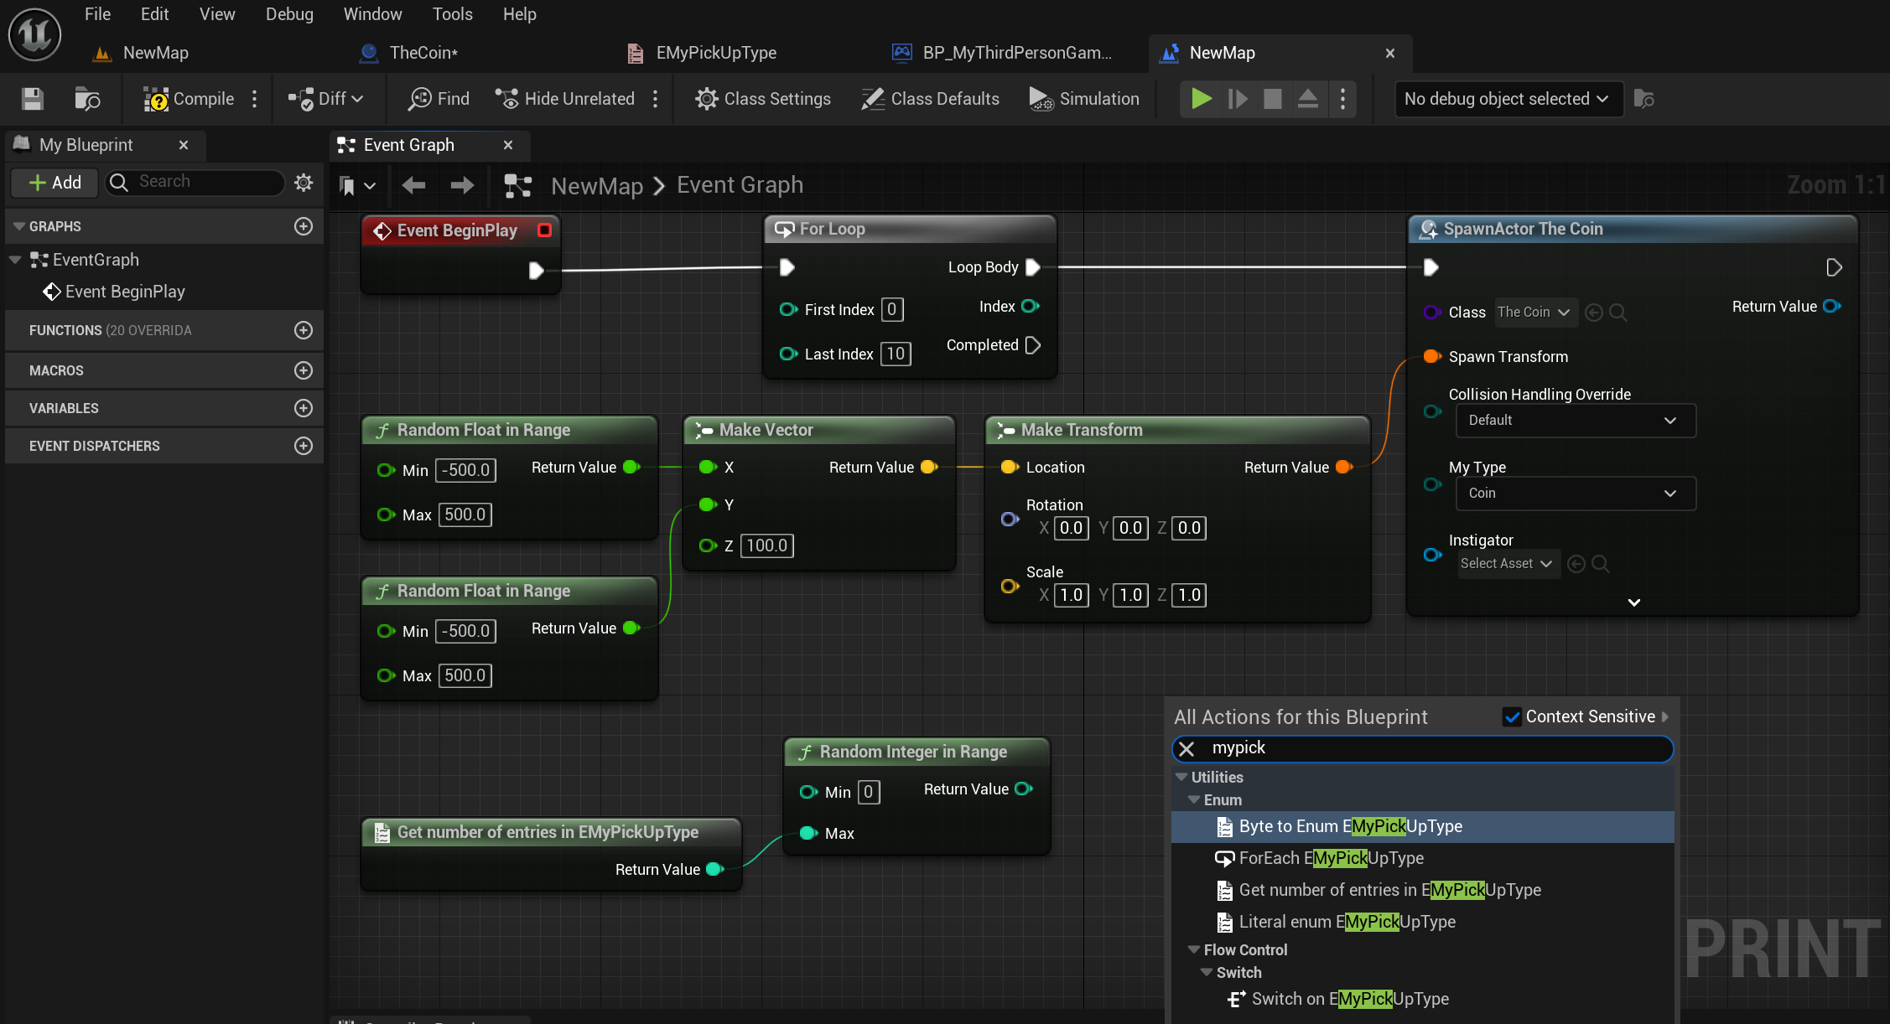This screenshot has height=1024, width=1890.
Task: Click the Browse to asset icon
Action: tap(87, 99)
